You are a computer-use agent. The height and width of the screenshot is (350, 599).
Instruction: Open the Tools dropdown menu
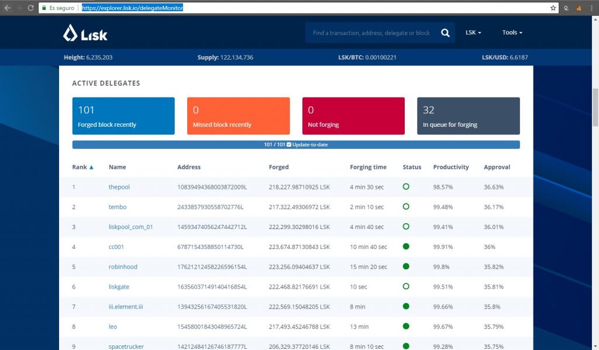(512, 33)
